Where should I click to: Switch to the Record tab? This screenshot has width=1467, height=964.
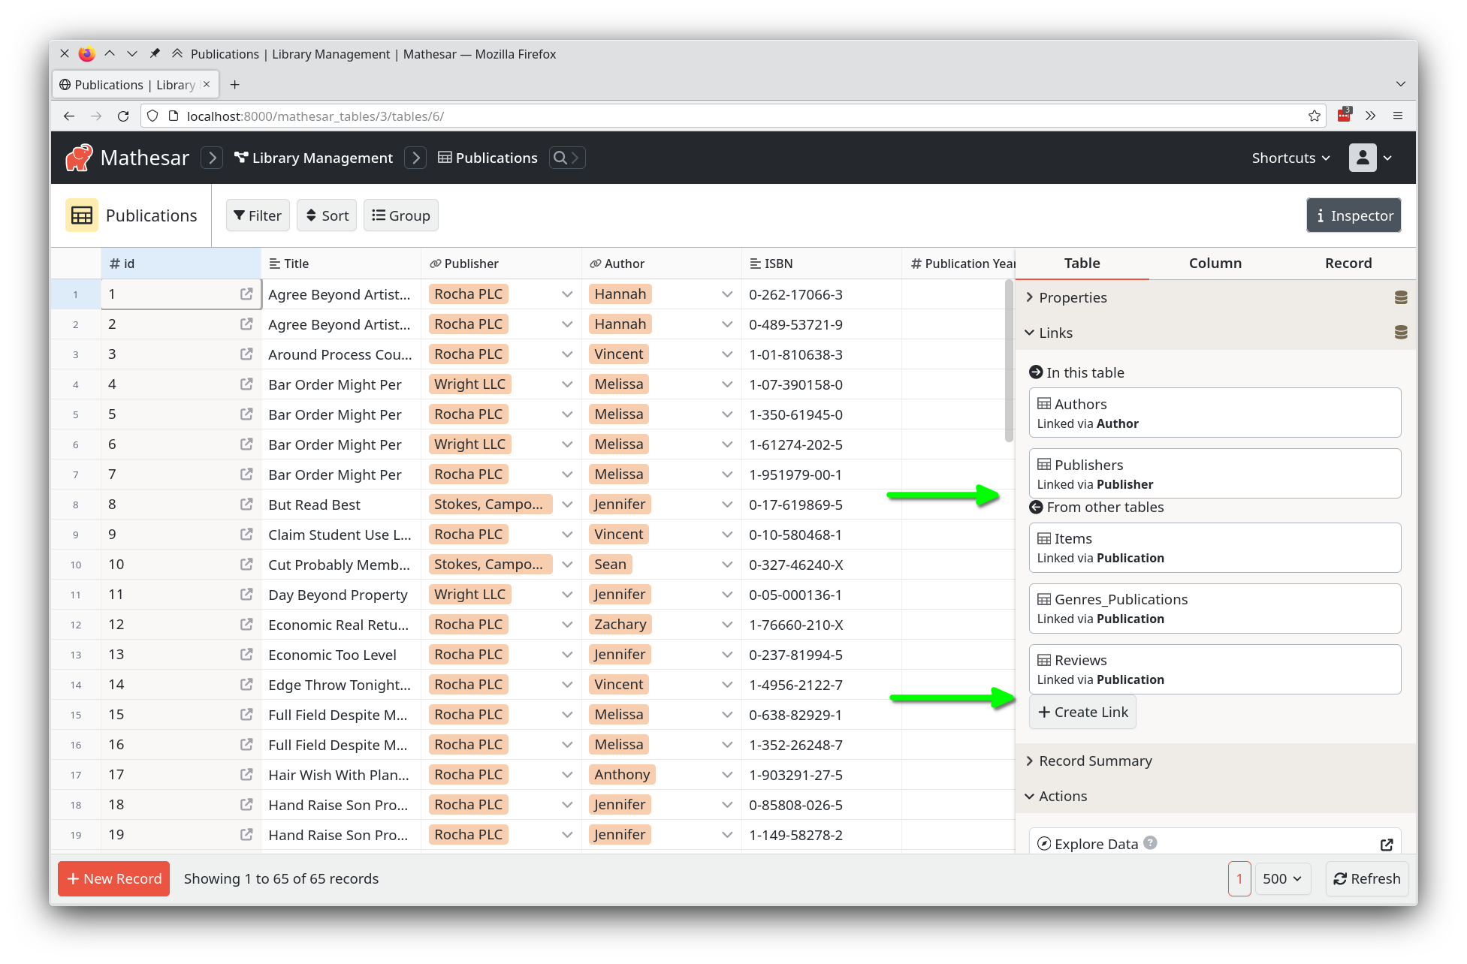[1348, 263]
